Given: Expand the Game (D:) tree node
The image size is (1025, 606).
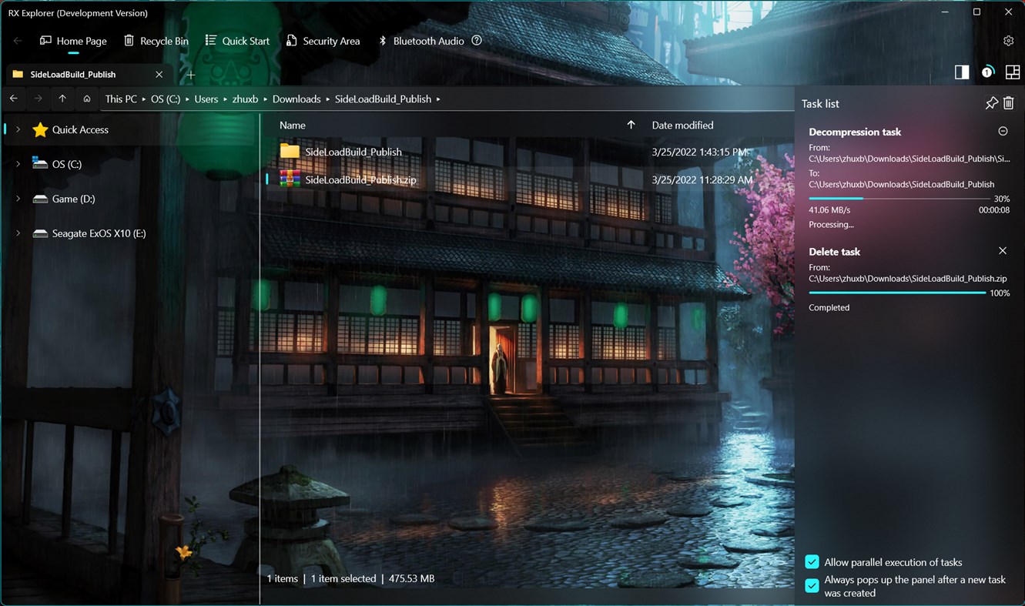Looking at the screenshot, I should coord(18,199).
